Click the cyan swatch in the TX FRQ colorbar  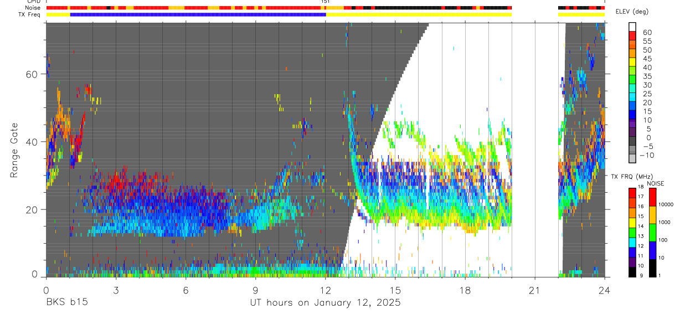(632, 243)
